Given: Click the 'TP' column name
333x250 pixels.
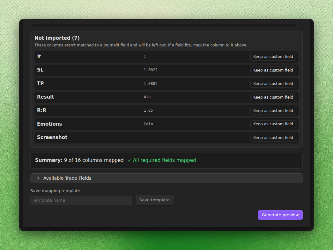Looking at the screenshot, I should point(41,83).
